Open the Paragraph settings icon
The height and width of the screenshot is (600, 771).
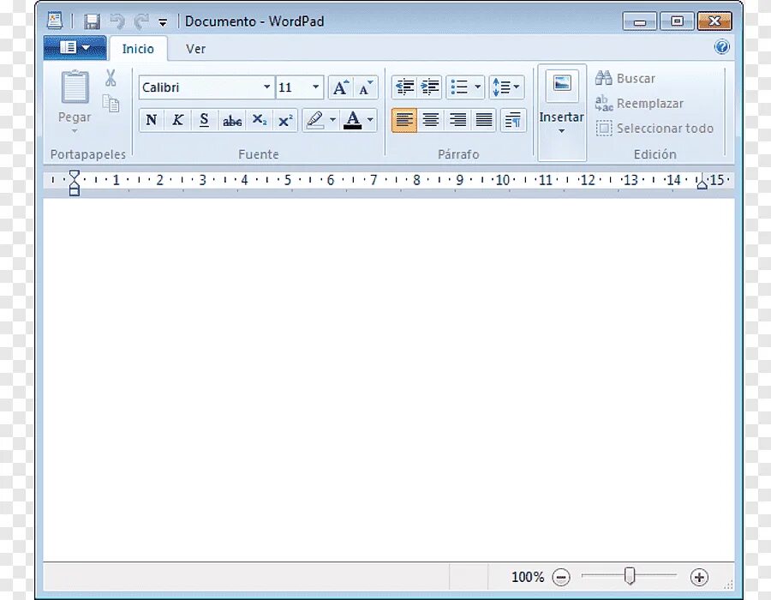(x=513, y=120)
